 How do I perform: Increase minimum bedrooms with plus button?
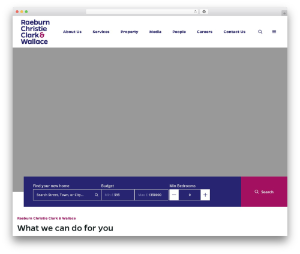pos(205,195)
